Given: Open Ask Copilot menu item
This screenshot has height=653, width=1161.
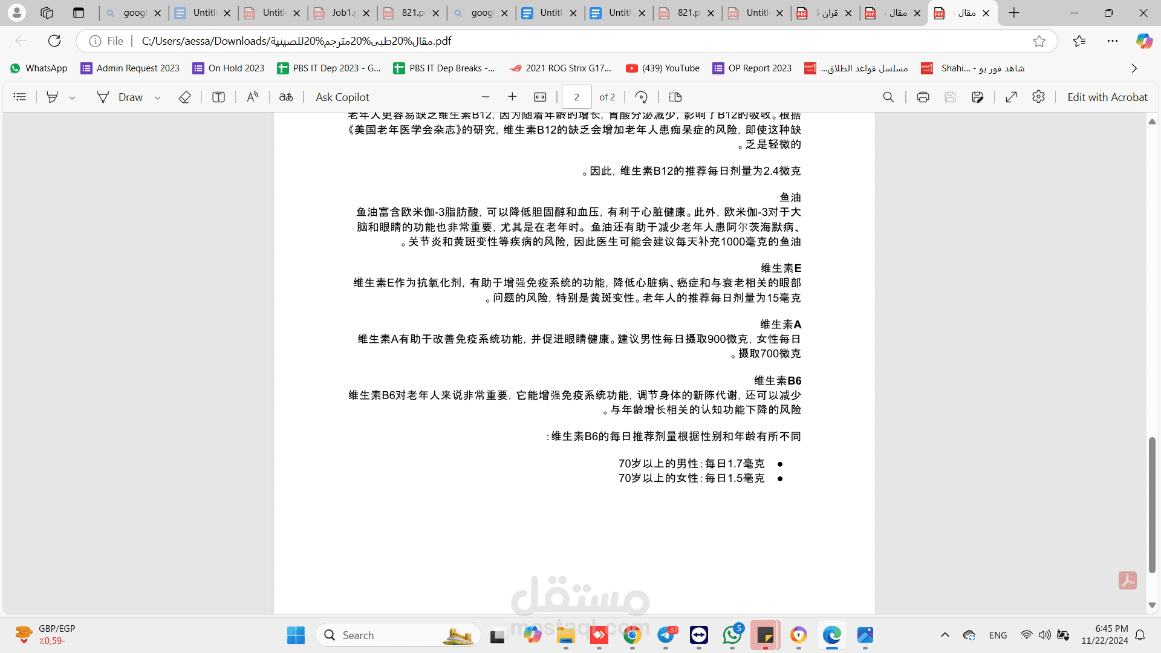Looking at the screenshot, I should click(x=342, y=97).
